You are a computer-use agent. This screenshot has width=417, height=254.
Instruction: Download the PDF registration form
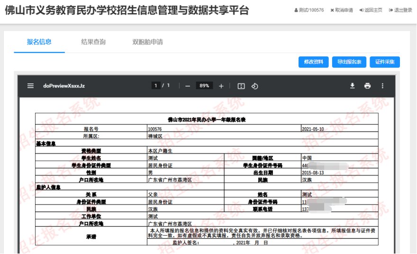click(x=352, y=86)
